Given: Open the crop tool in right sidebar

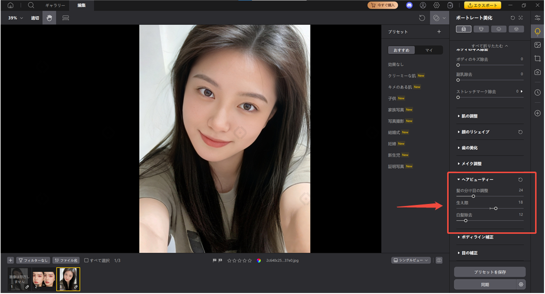Looking at the screenshot, I should 537,59.
